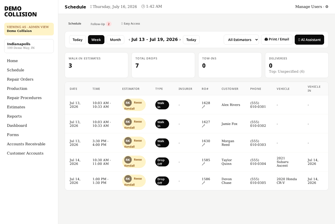Open Manage Users
This screenshot has width=335, height=224.
(x=308, y=7)
